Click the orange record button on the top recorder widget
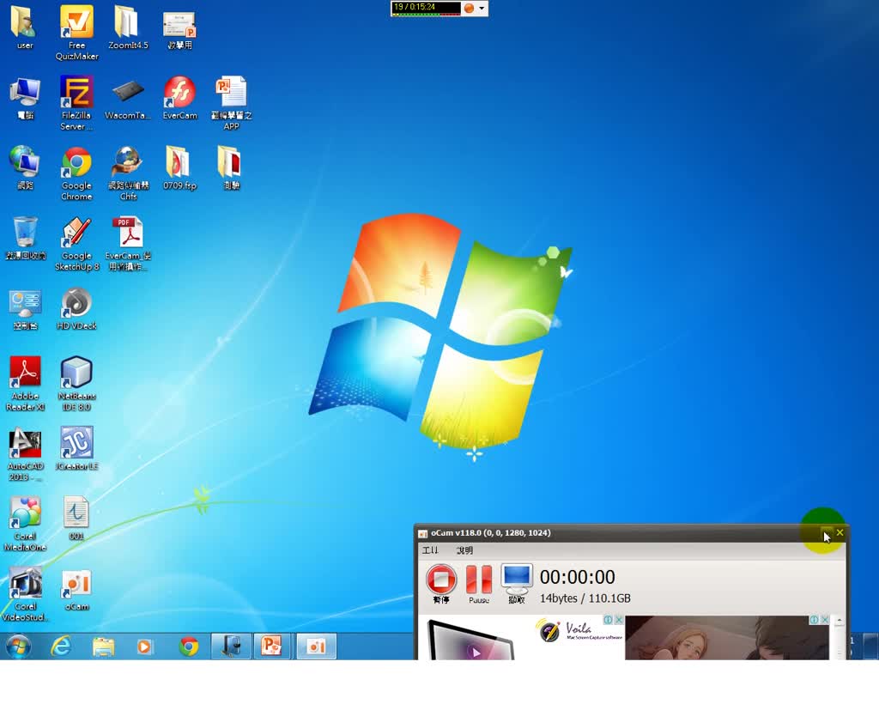879x704 pixels. coord(470,8)
